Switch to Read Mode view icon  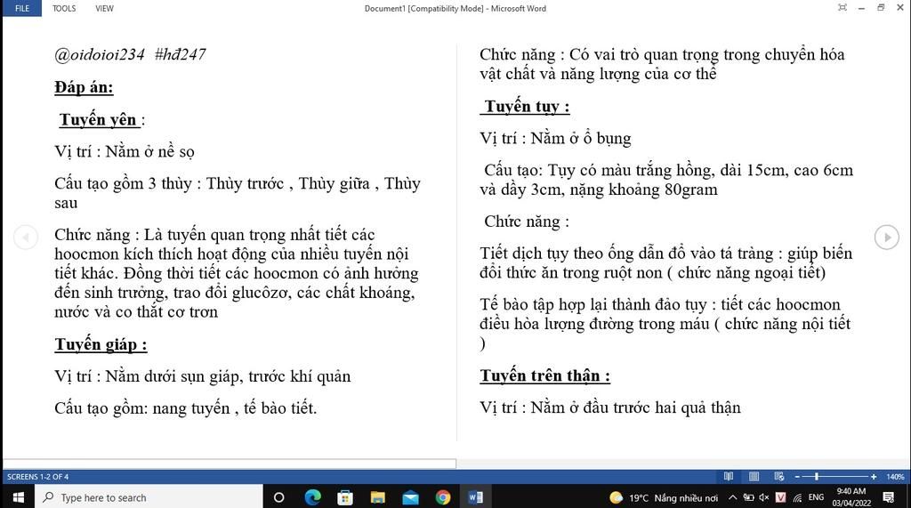coord(729,477)
